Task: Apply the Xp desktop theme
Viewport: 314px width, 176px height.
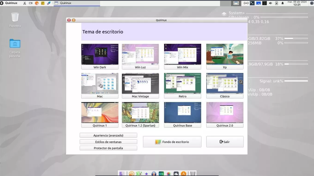Action: [x=225, y=54]
